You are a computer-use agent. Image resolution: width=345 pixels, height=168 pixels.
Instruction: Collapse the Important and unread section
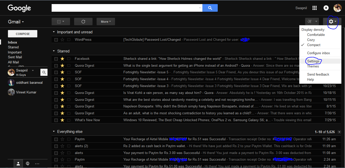coord(54,32)
